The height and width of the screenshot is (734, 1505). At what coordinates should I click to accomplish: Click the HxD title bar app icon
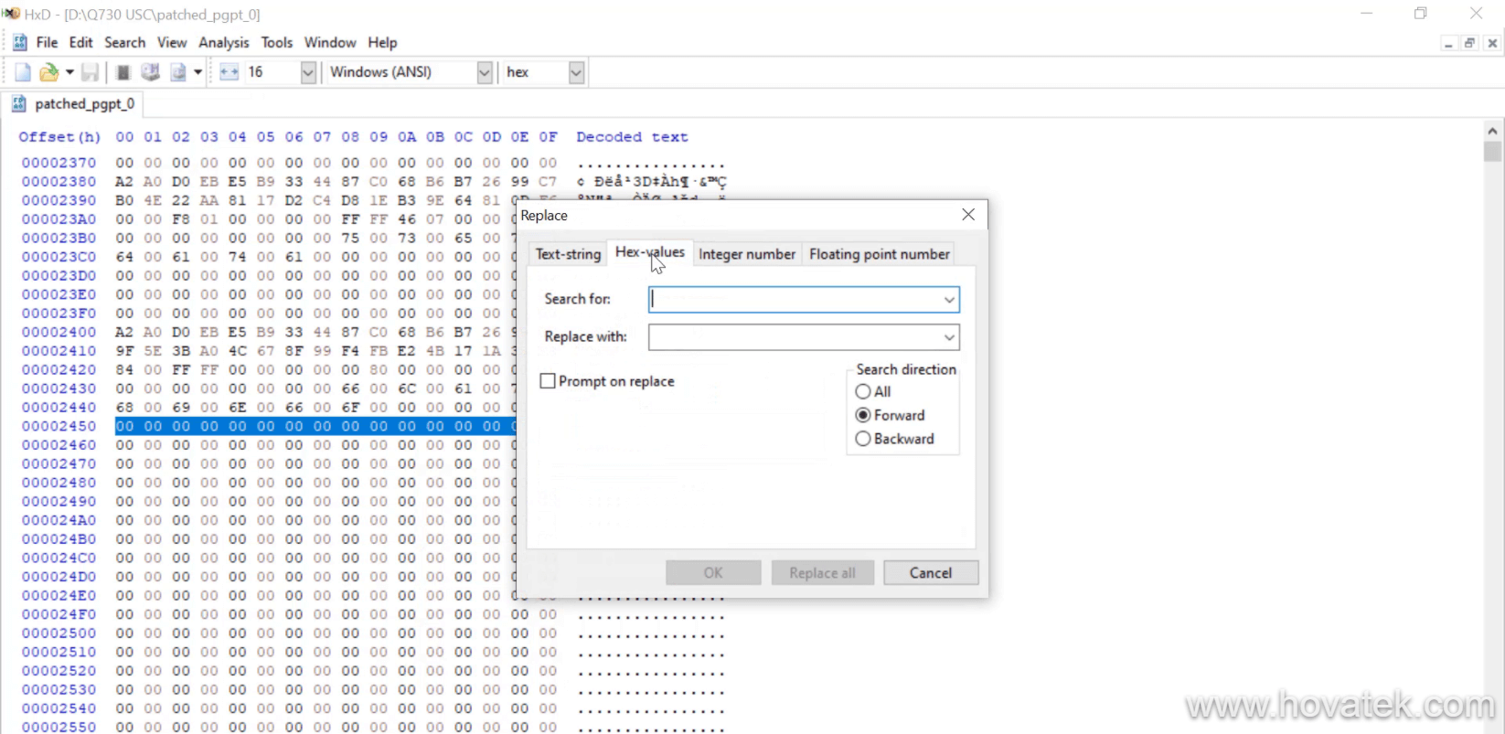[x=11, y=14]
